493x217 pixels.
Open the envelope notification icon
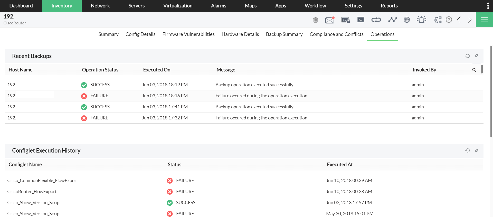click(330, 20)
